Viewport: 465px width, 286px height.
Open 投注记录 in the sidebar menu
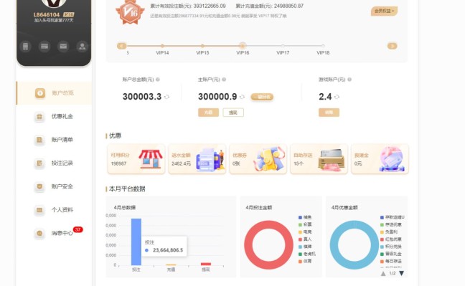click(x=54, y=163)
